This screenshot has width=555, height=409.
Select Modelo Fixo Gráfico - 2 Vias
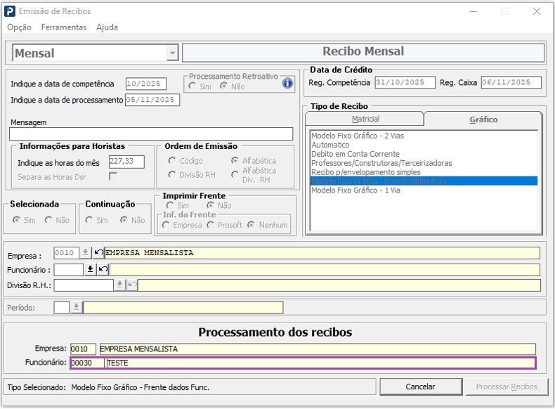coord(357,136)
